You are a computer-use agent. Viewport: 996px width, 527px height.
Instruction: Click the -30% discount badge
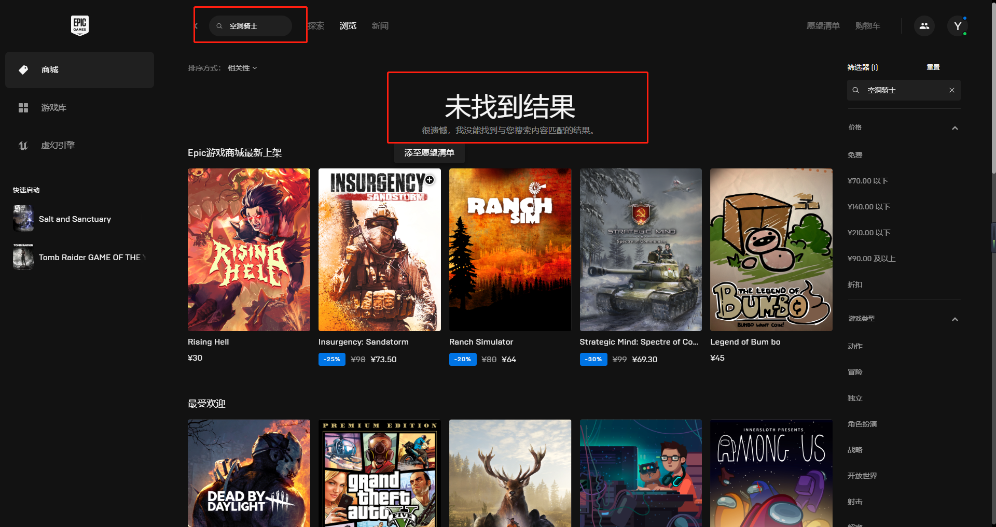click(x=593, y=359)
